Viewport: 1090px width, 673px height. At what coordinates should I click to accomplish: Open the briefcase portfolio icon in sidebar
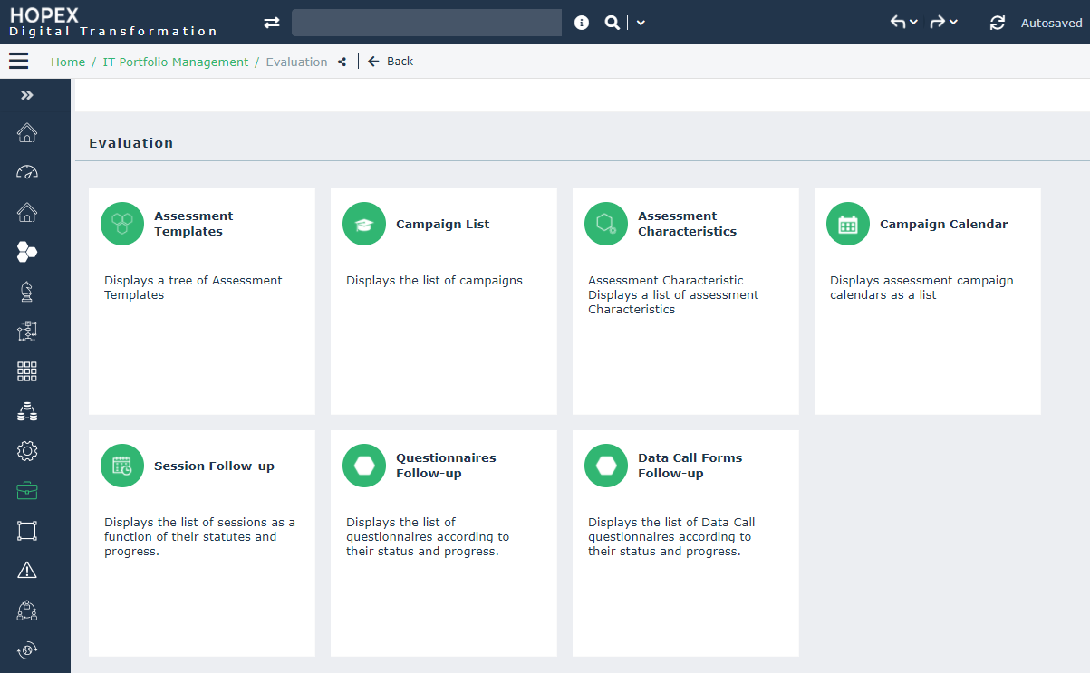coord(27,491)
